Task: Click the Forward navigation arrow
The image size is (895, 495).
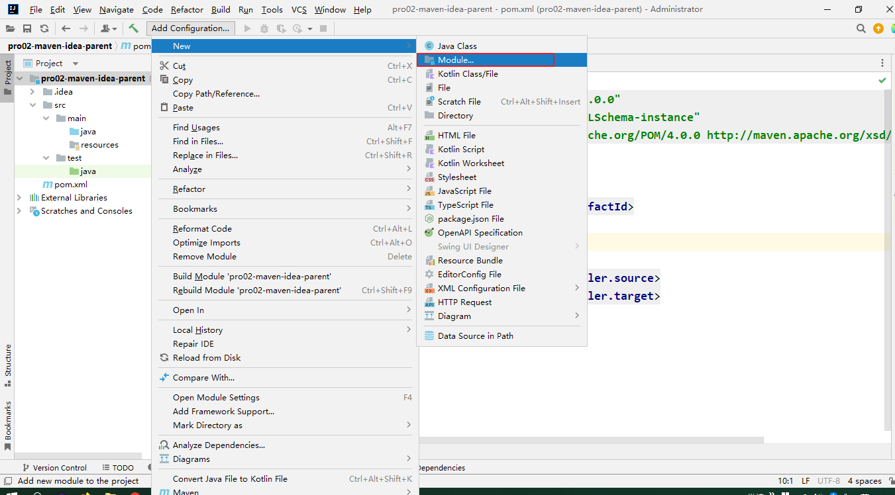Action: click(x=83, y=28)
